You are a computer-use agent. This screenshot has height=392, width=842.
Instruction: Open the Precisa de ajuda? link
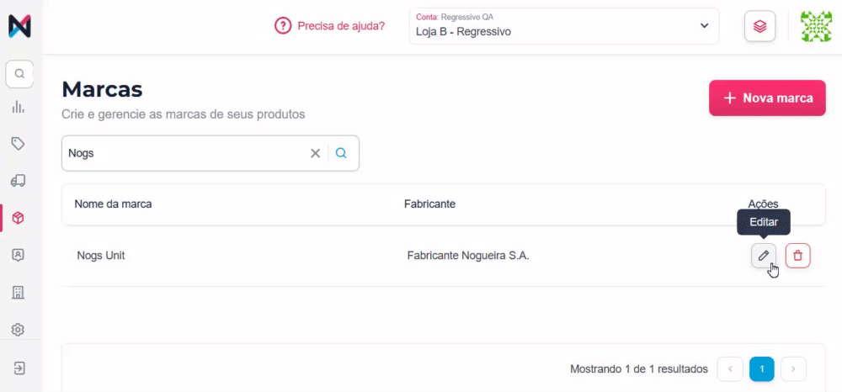(330, 26)
